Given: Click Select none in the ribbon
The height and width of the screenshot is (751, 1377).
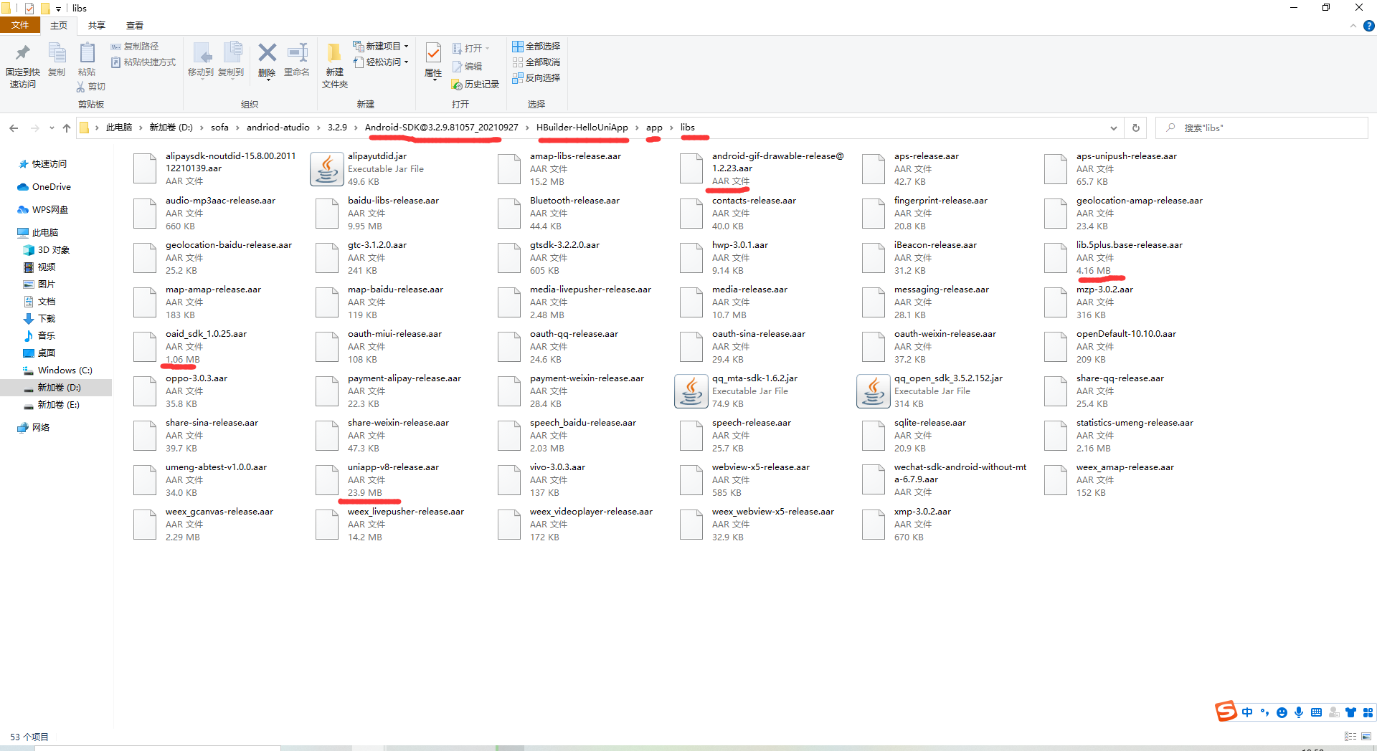Looking at the screenshot, I should point(536,62).
